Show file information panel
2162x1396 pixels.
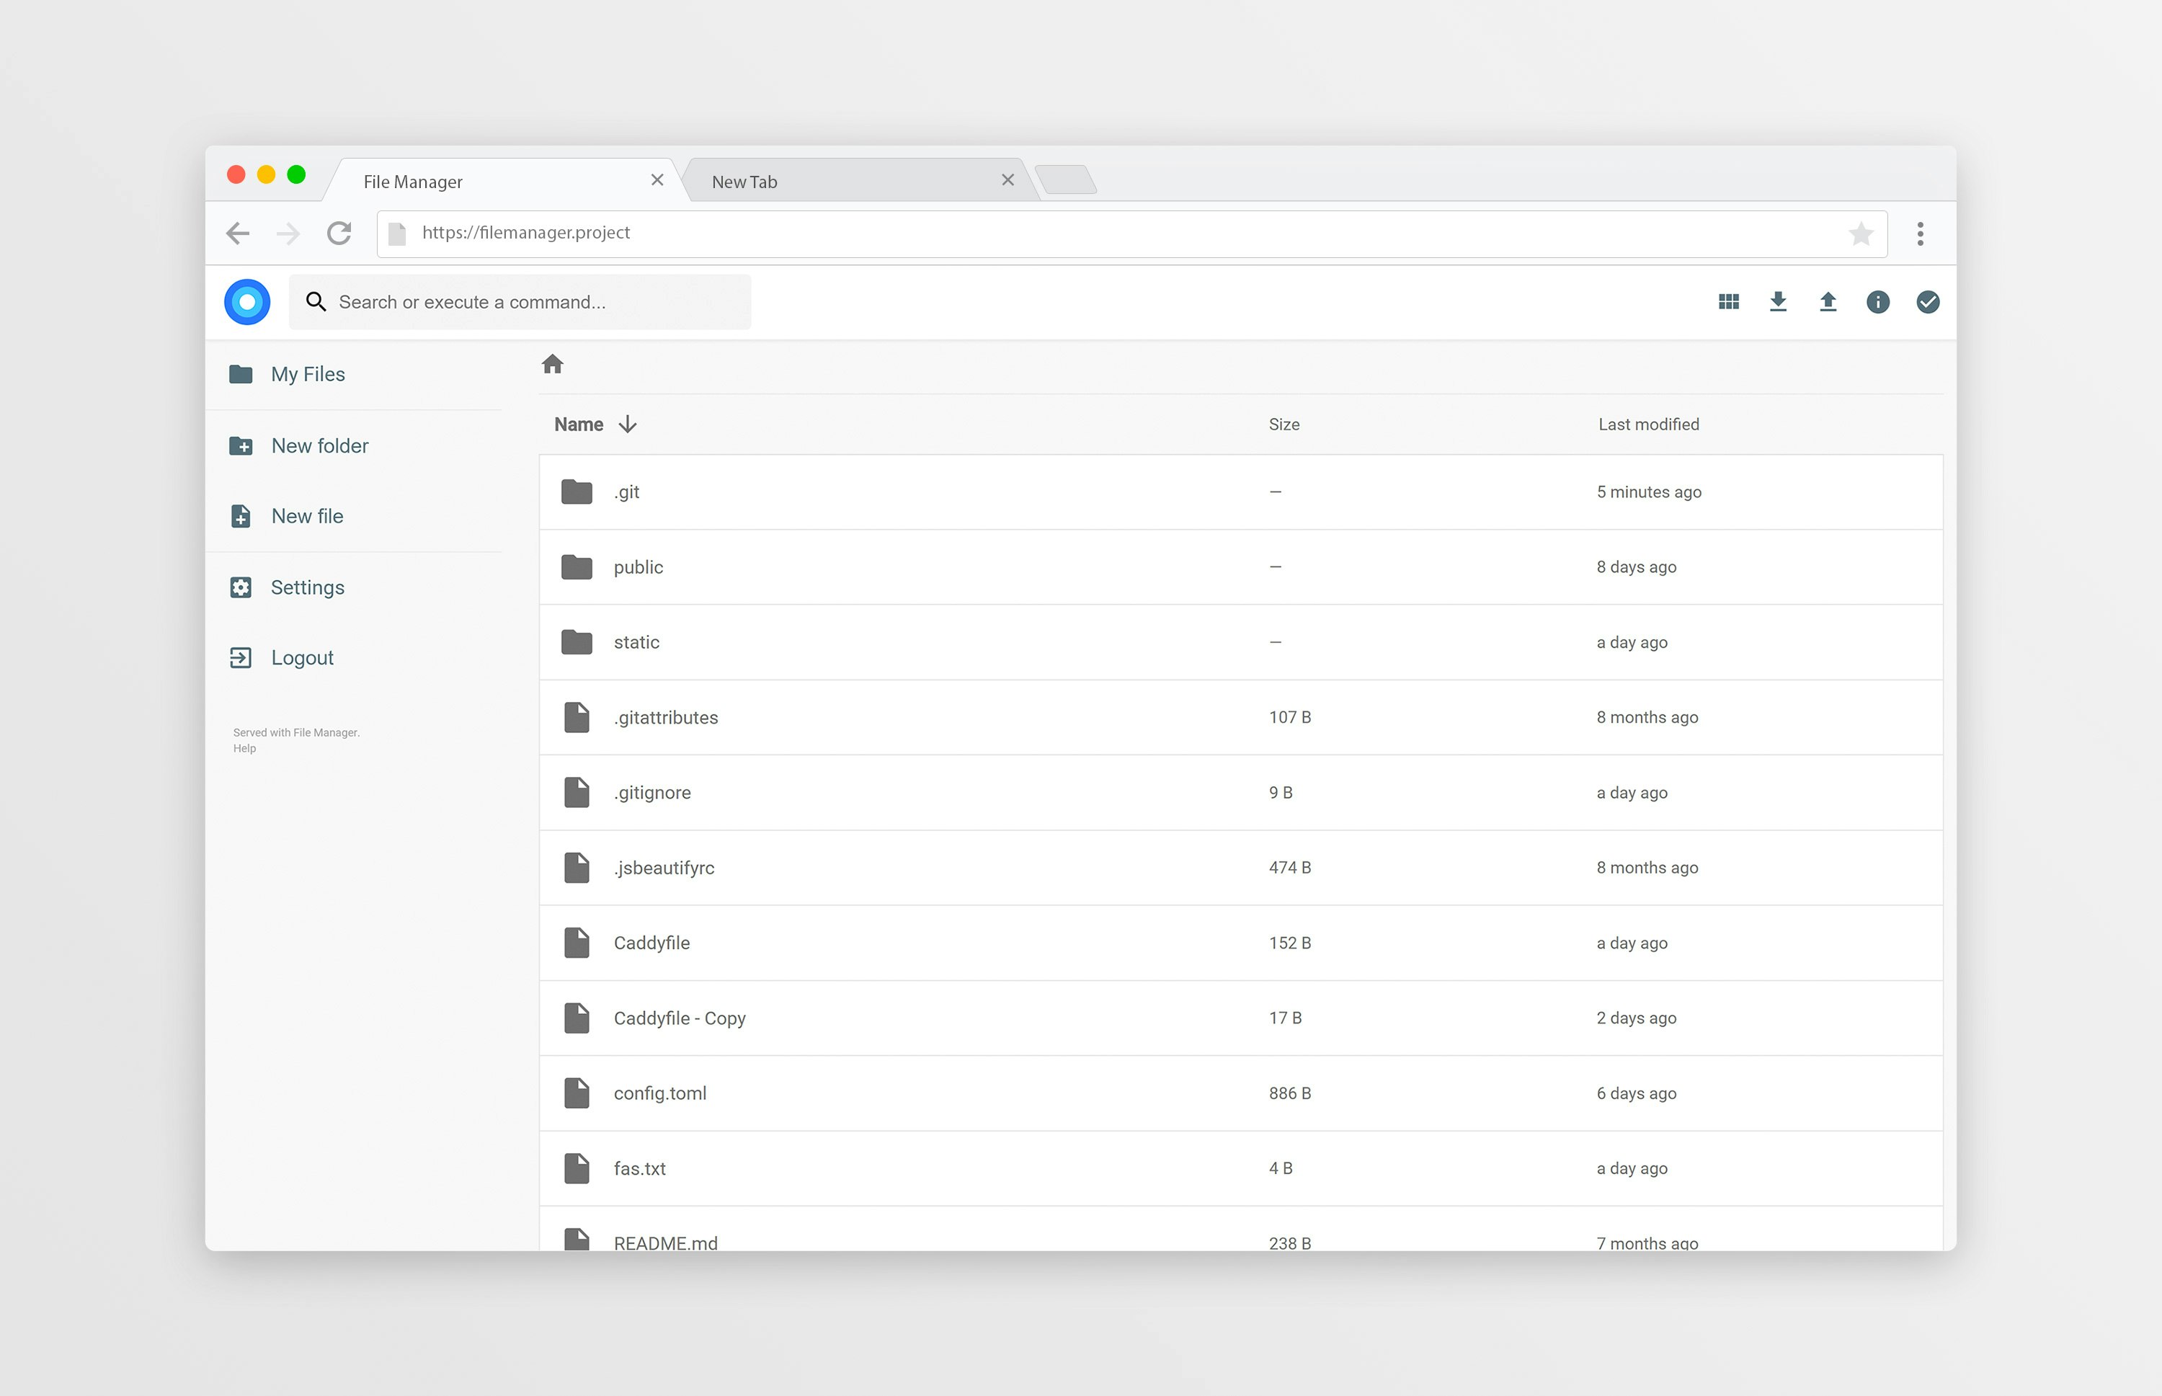click(x=1877, y=302)
